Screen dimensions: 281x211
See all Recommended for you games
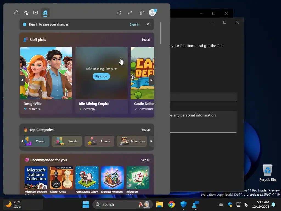(x=145, y=160)
